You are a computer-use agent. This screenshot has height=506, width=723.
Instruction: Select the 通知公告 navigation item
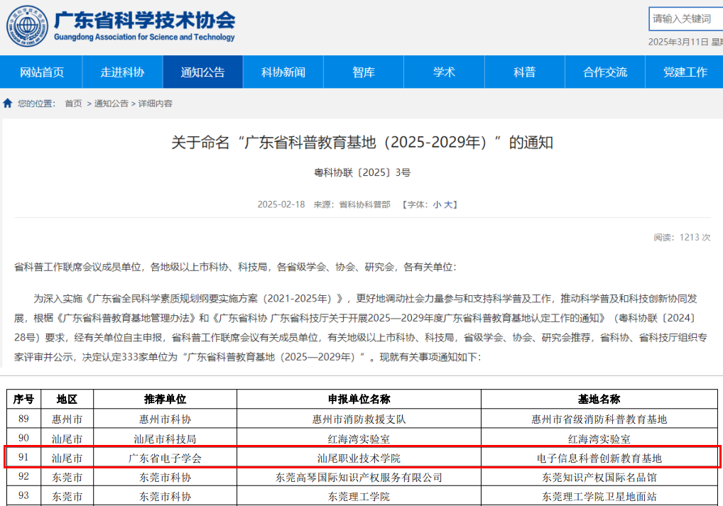point(202,72)
